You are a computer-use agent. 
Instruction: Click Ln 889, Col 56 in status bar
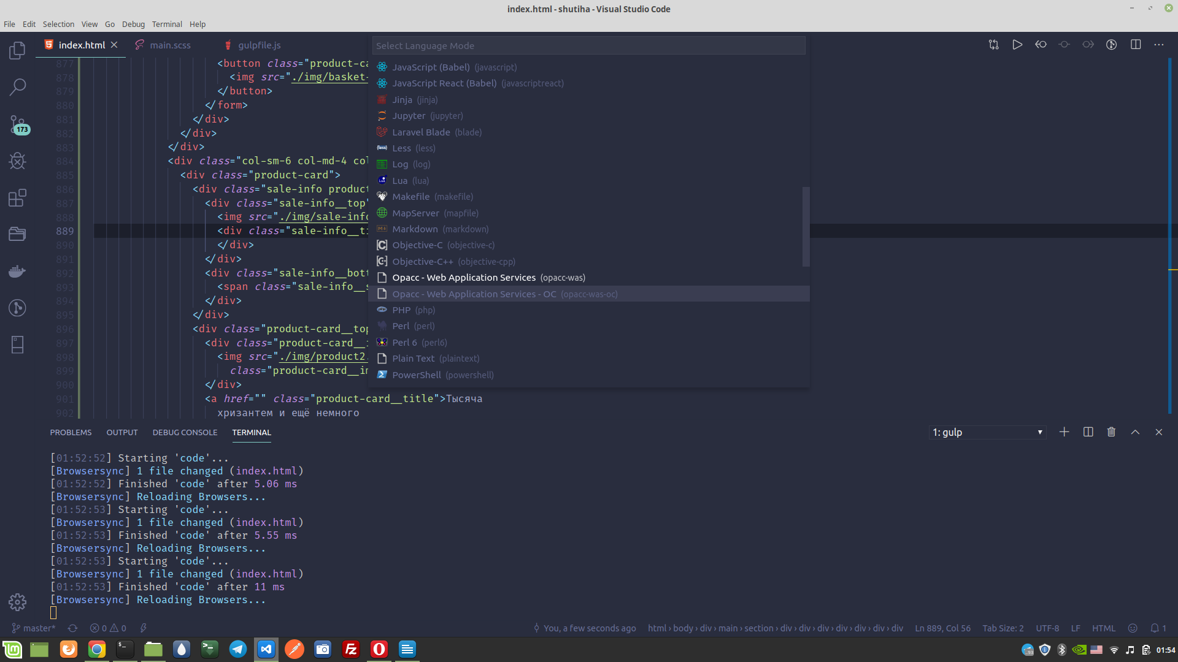pos(943,628)
